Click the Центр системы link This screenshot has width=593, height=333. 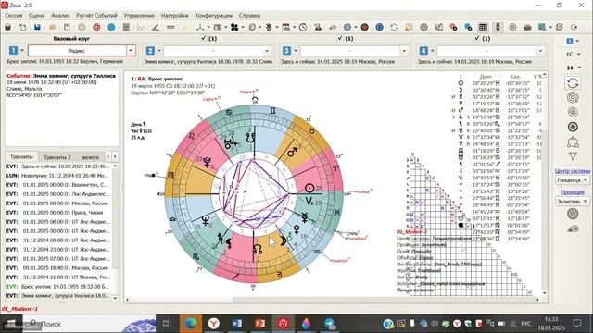coord(573,171)
